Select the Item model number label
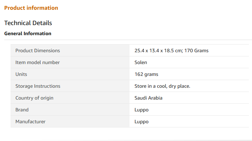252x141 pixels. pos(37,62)
